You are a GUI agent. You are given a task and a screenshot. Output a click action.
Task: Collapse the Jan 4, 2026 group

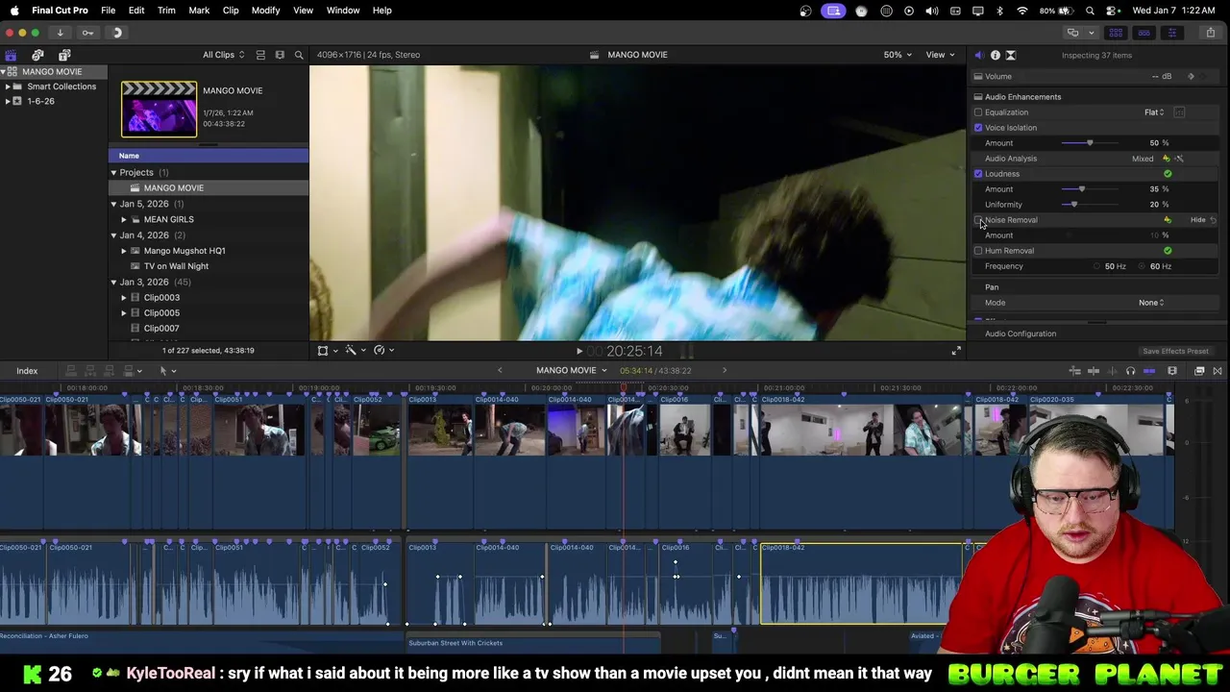pos(113,235)
